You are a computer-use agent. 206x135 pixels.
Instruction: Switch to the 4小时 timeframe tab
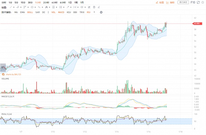54,2
